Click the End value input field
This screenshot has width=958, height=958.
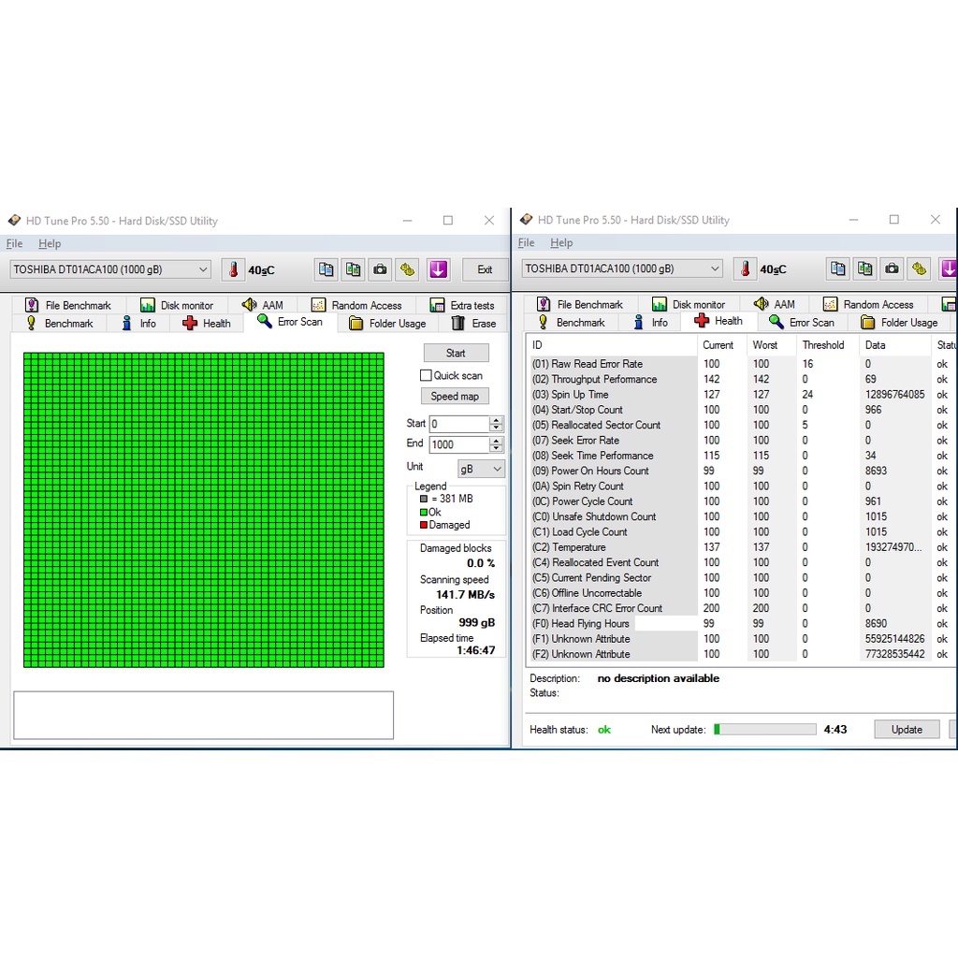[458, 444]
